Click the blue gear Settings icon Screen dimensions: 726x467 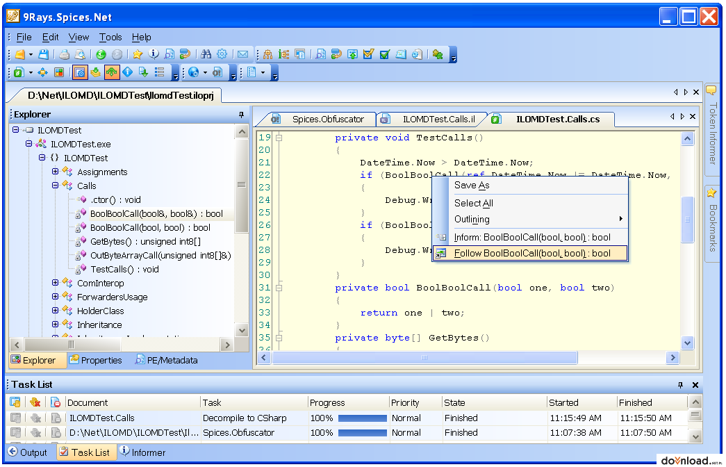point(222,55)
